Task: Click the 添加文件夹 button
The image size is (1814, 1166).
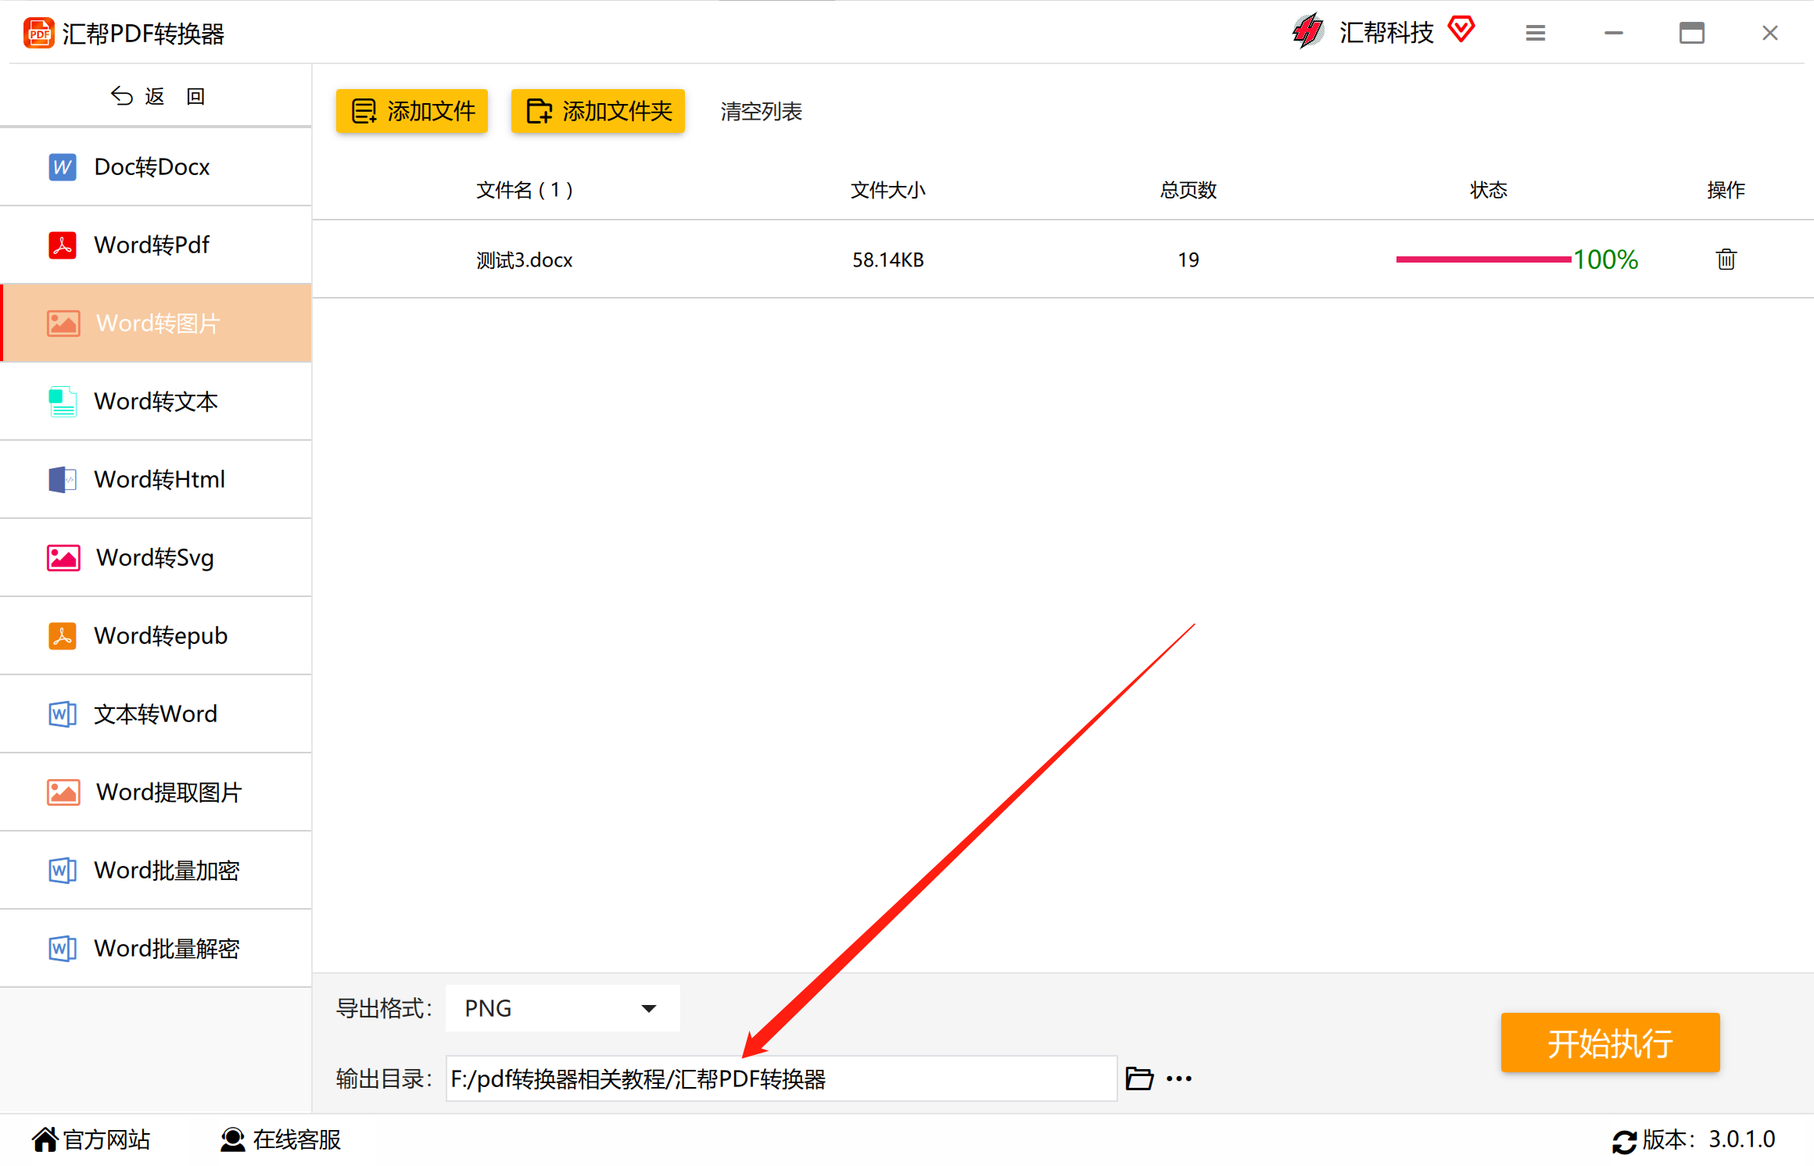Action: pos(598,111)
